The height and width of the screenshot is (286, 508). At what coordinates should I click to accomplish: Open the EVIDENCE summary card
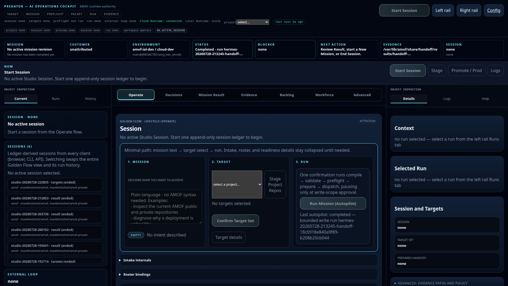pyautogui.click(x=411, y=49)
